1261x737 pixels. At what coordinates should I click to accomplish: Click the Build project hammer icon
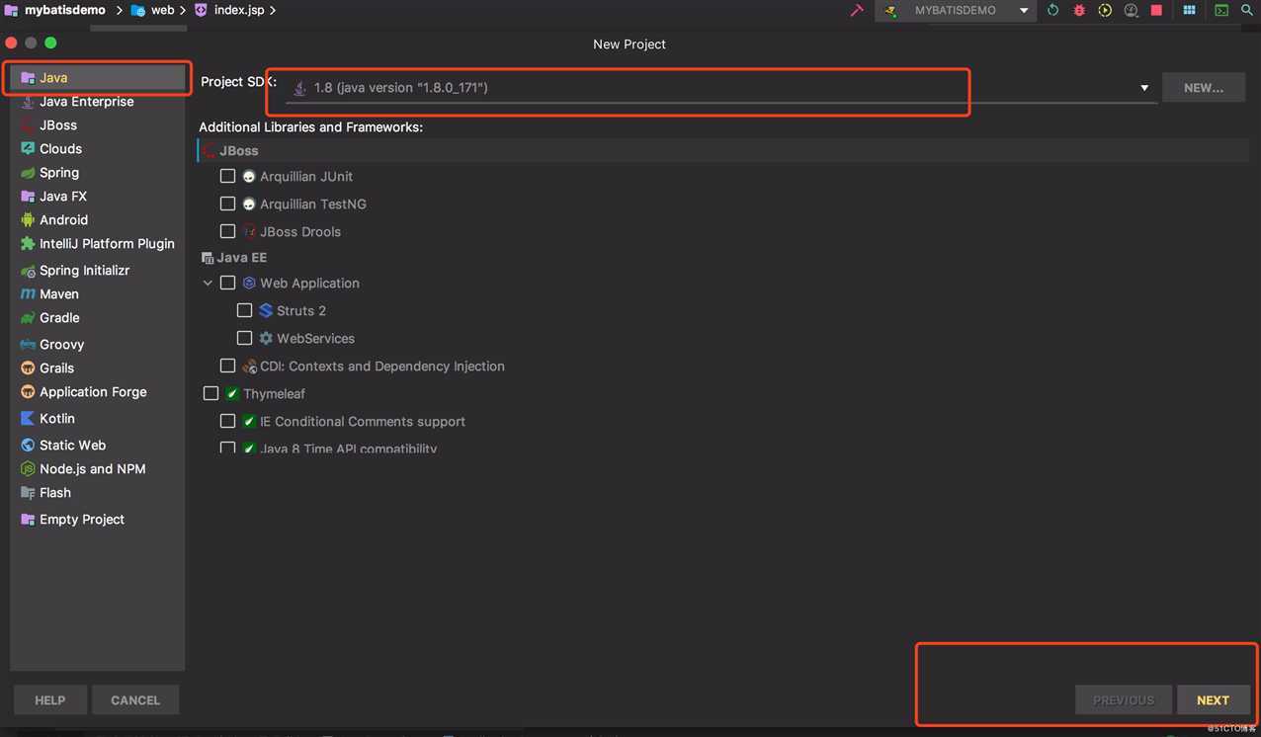857,10
